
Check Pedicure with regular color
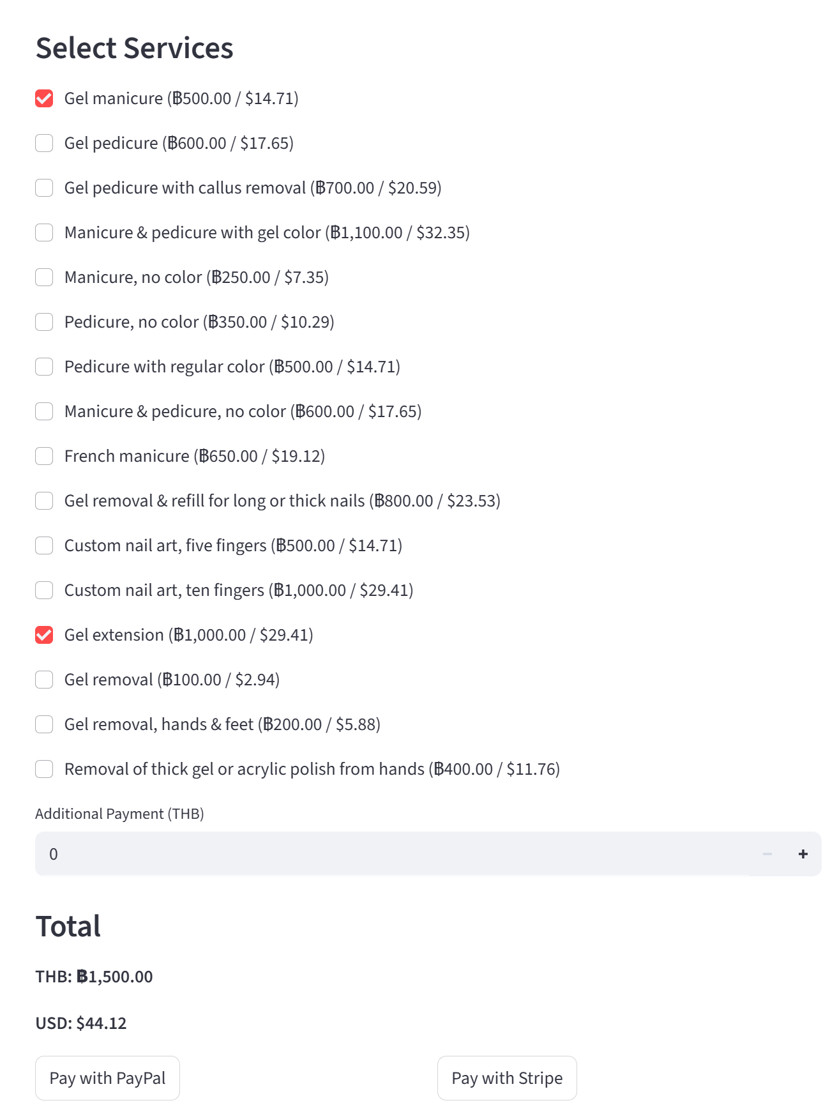pos(44,367)
